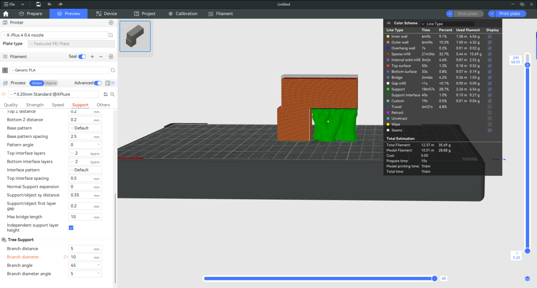Click the Home icon in top bar
537x288 pixels.
coord(6,14)
